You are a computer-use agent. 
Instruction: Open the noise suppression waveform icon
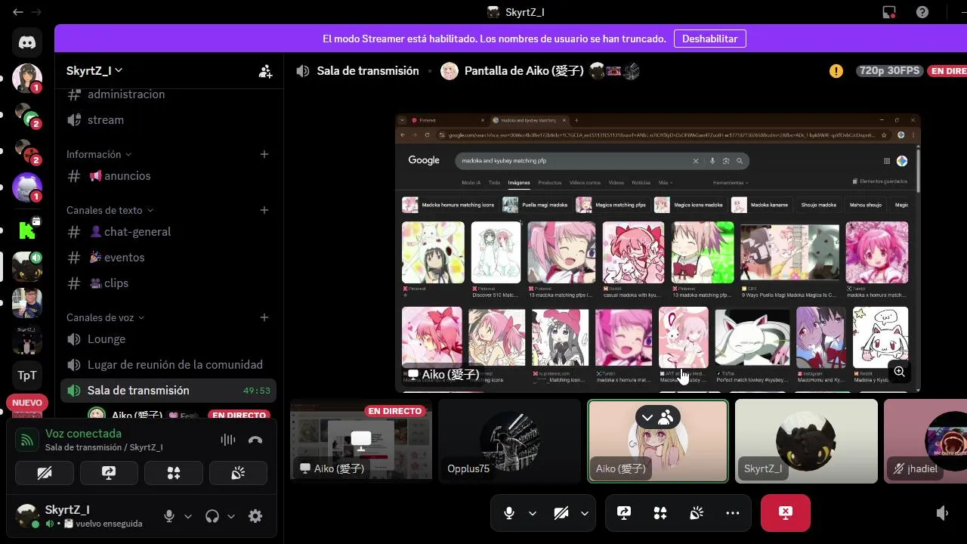227,440
